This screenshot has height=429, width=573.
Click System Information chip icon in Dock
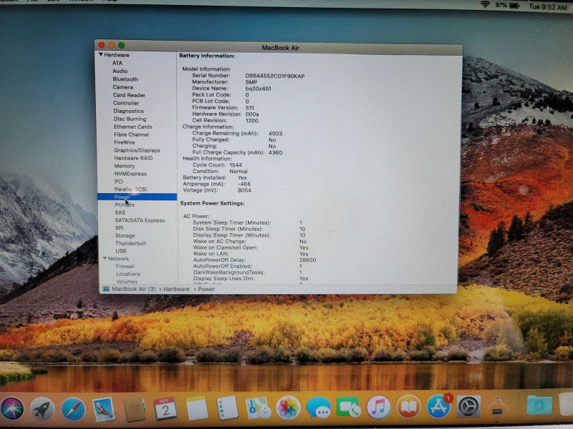(x=498, y=405)
